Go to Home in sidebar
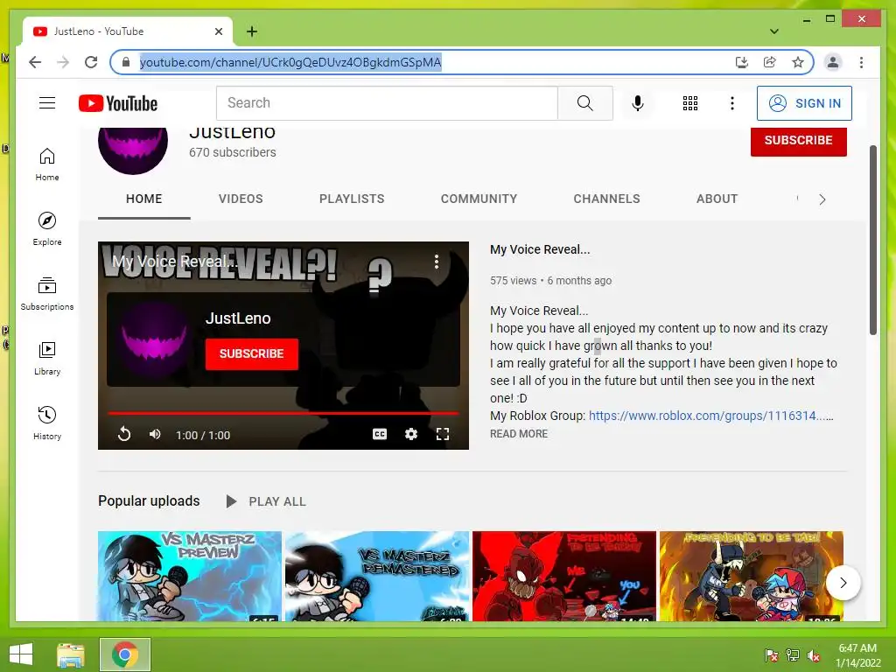Viewport: 896px width, 672px height. tap(47, 164)
